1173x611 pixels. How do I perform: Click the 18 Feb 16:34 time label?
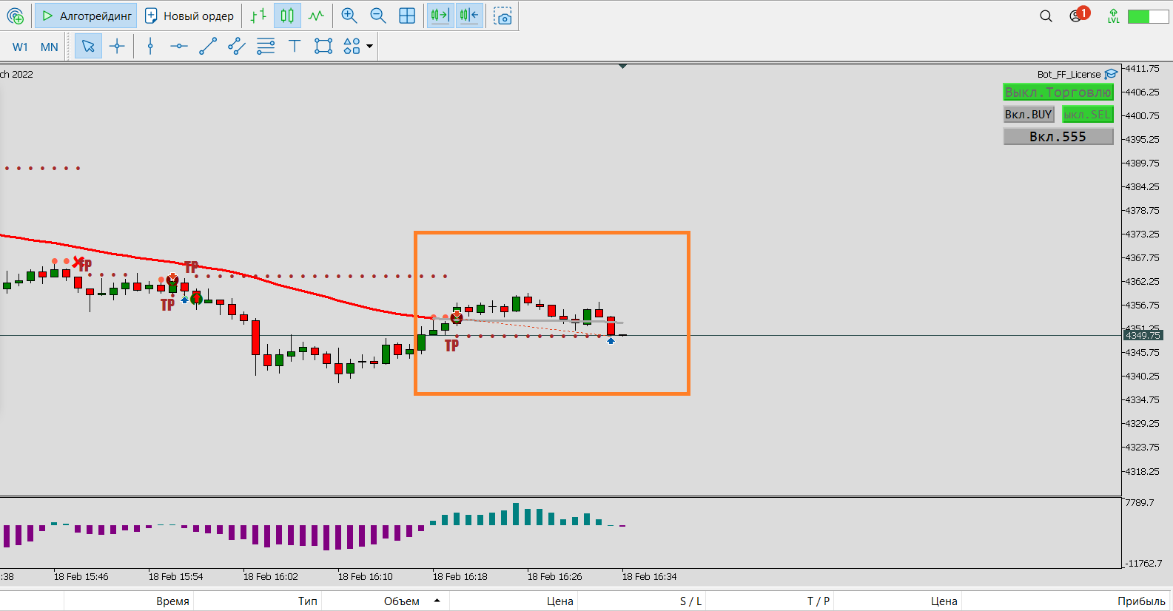click(650, 577)
